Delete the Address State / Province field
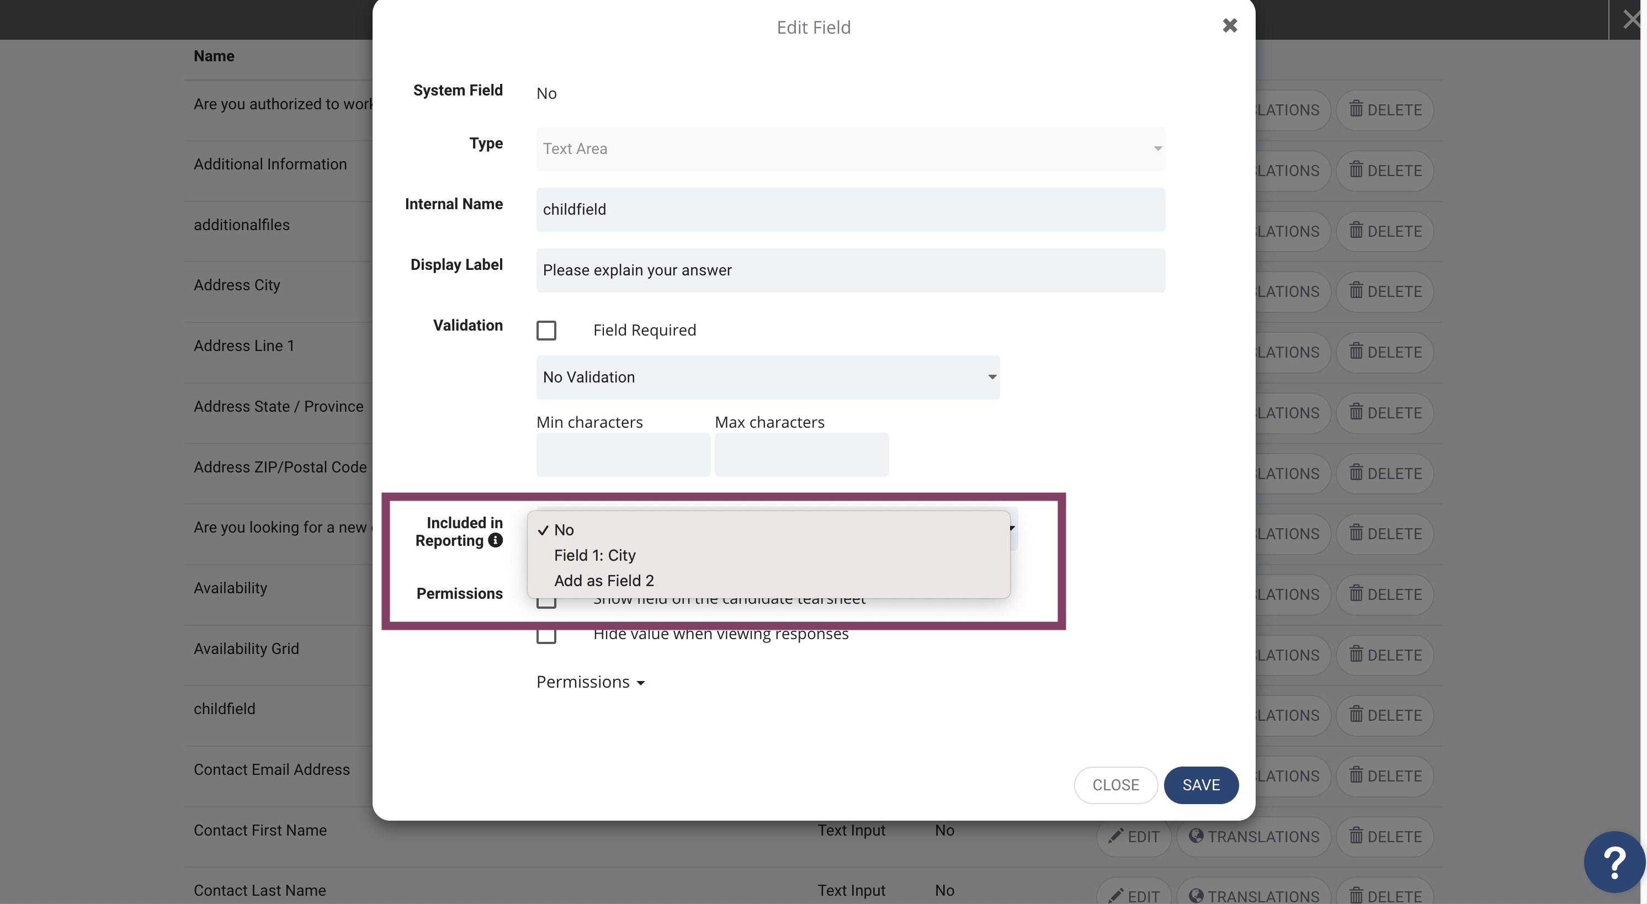 click(1385, 413)
